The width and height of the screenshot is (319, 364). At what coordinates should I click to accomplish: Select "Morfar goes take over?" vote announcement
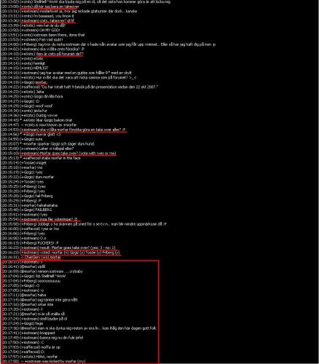click(58, 154)
